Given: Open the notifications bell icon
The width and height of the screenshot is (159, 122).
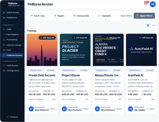Looking at the screenshot, I should pos(146,4).
